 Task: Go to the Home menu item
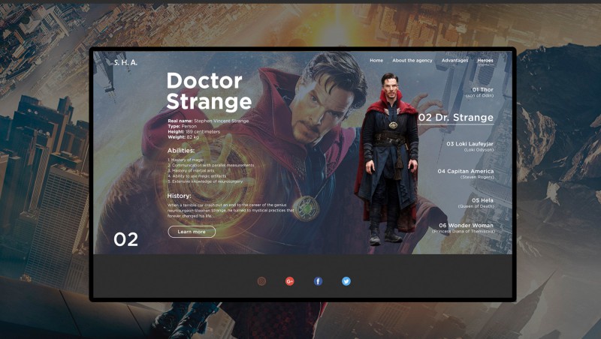(376, 61)
